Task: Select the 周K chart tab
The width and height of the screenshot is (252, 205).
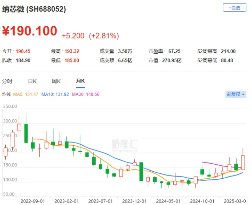Action: pyautogui.click(x=56, y=81)
